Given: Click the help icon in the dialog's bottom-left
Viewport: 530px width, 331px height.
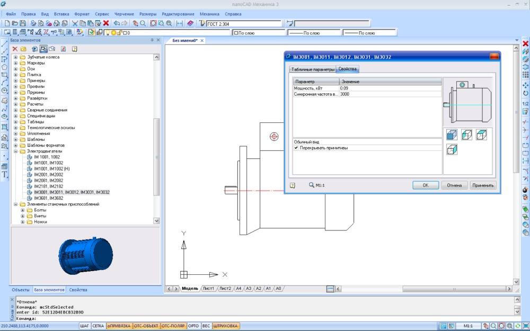Looking at the screenshot, I should tap(292, 185).
